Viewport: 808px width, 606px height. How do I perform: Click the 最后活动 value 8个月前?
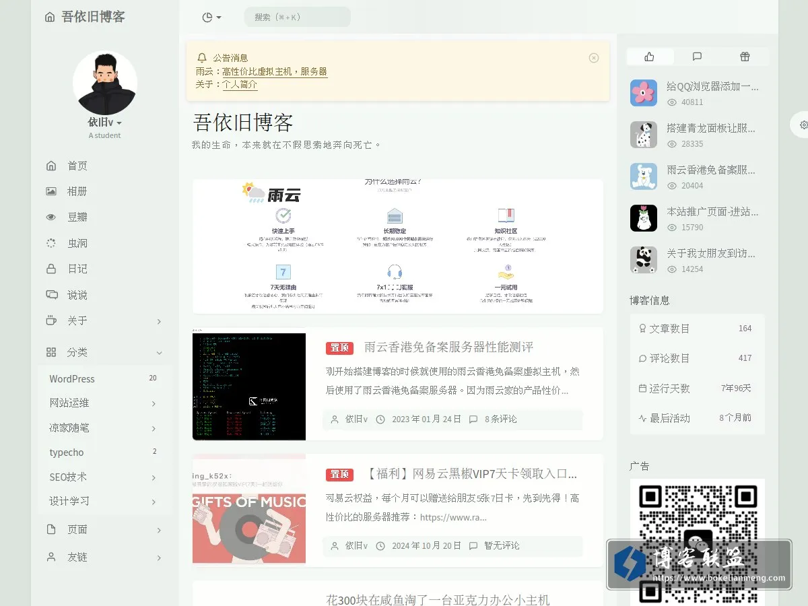[x=735, y=417]
